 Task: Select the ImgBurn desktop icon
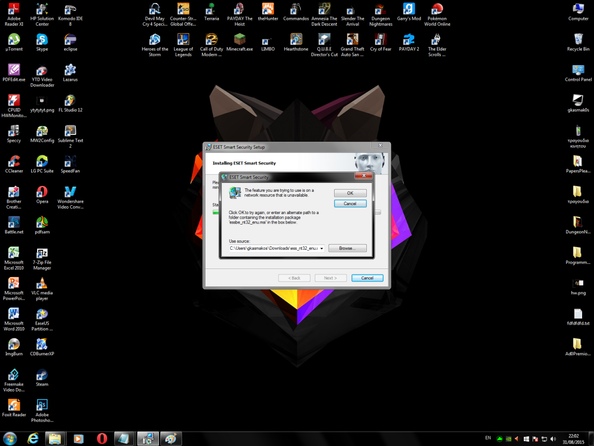pyautogui.click(x=14, y=347)
